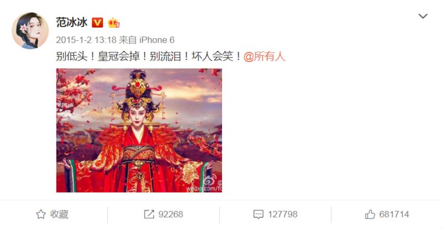Click the crown membership badge icon
Viewport: 443px width, 229px height.
[114, 23]
